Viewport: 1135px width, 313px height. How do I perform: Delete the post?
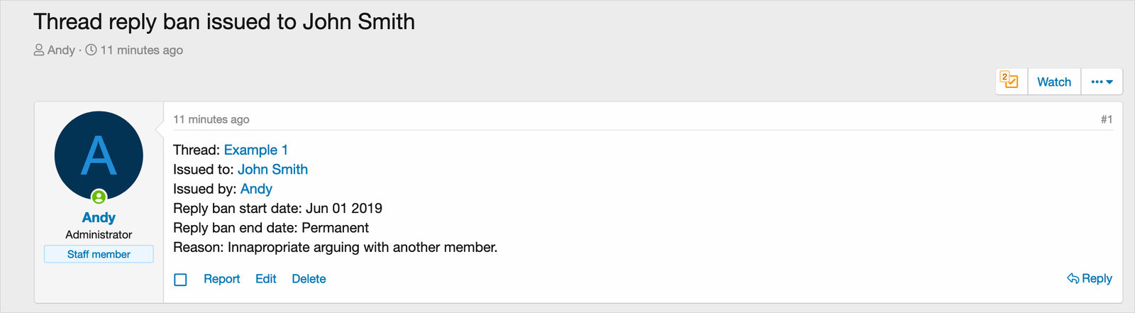pyautogui.click(x=309, y=279)
